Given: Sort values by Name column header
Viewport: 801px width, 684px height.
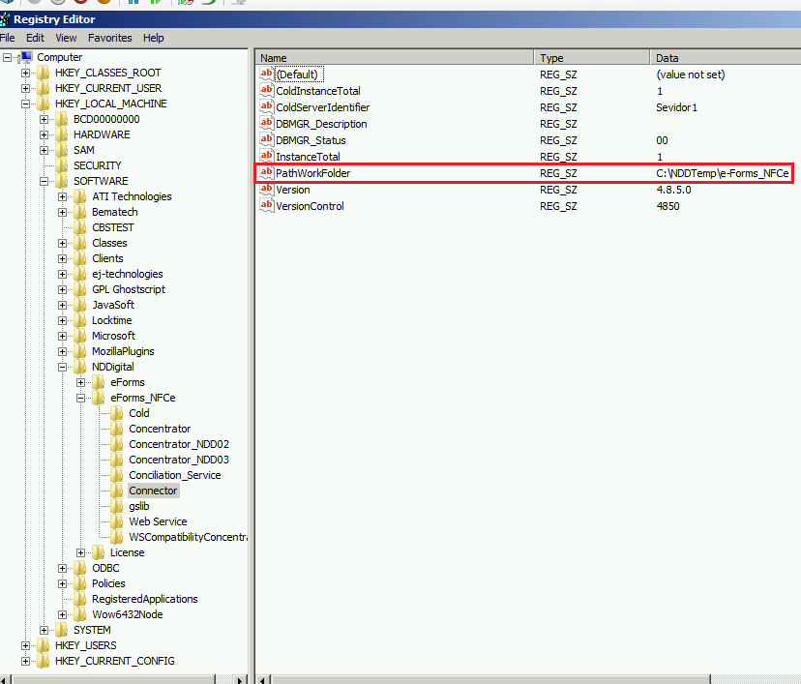Looking at the screenshot, I should pyautogui.click(x=394, y=58).
